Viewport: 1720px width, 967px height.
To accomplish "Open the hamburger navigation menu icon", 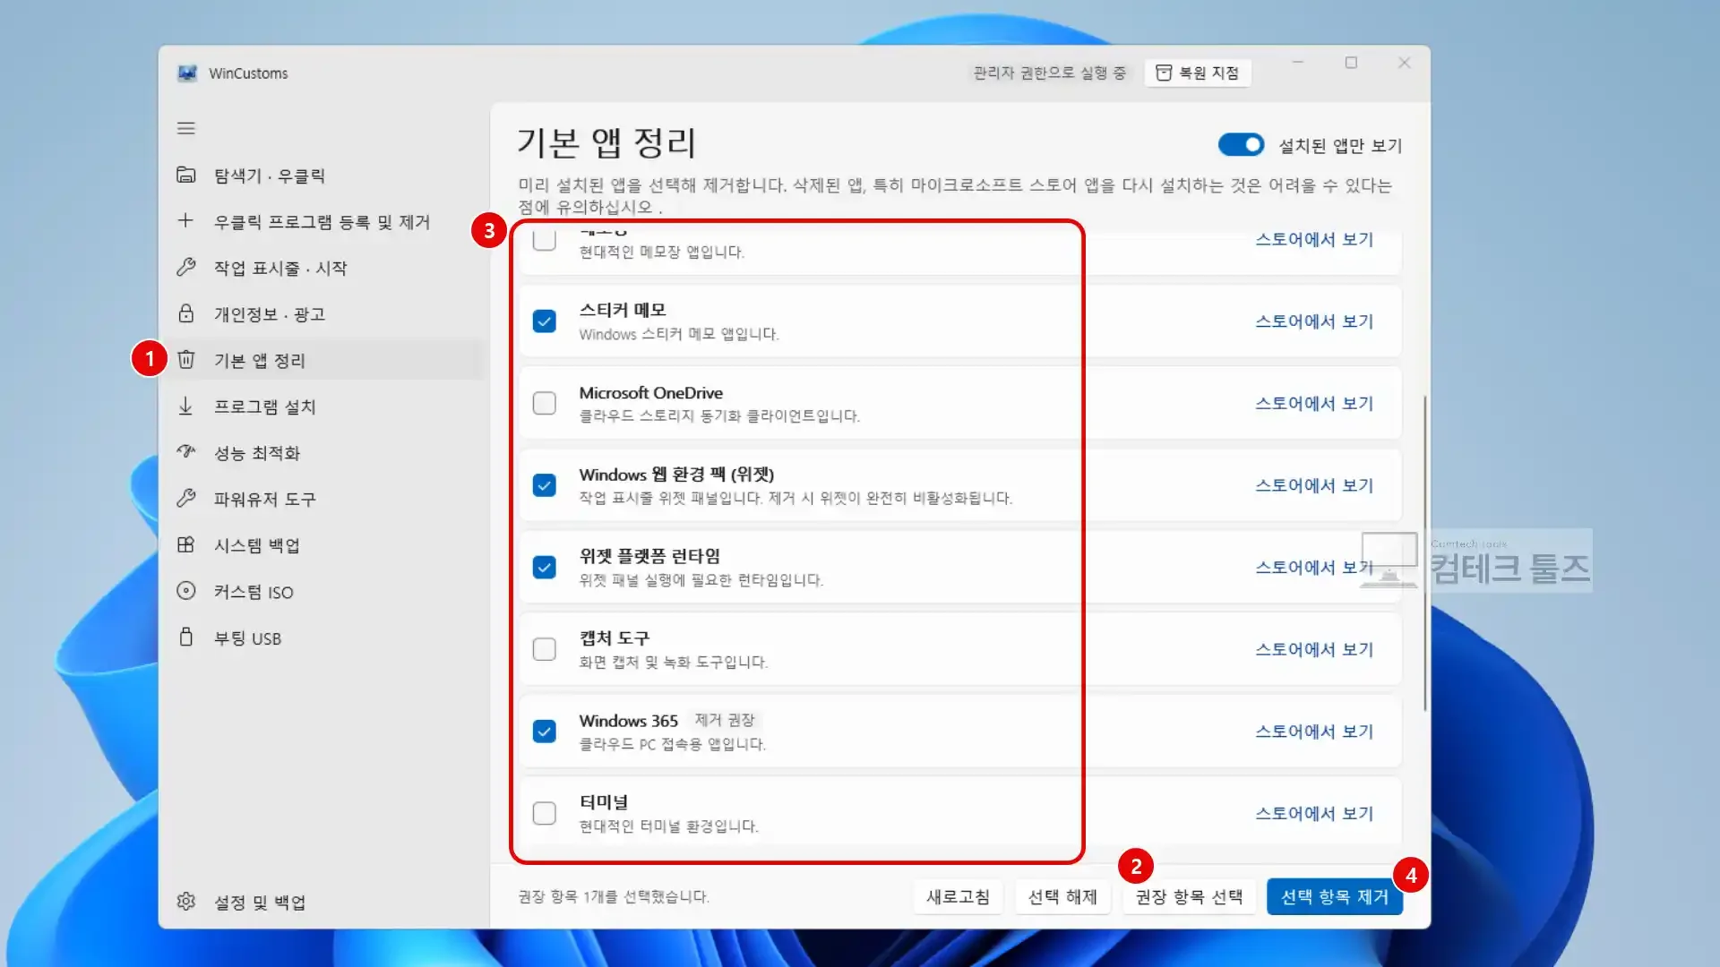I will [x=186, y=128].
